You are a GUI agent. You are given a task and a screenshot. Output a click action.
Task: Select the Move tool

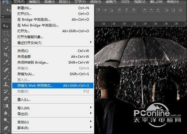coord(6,26)
